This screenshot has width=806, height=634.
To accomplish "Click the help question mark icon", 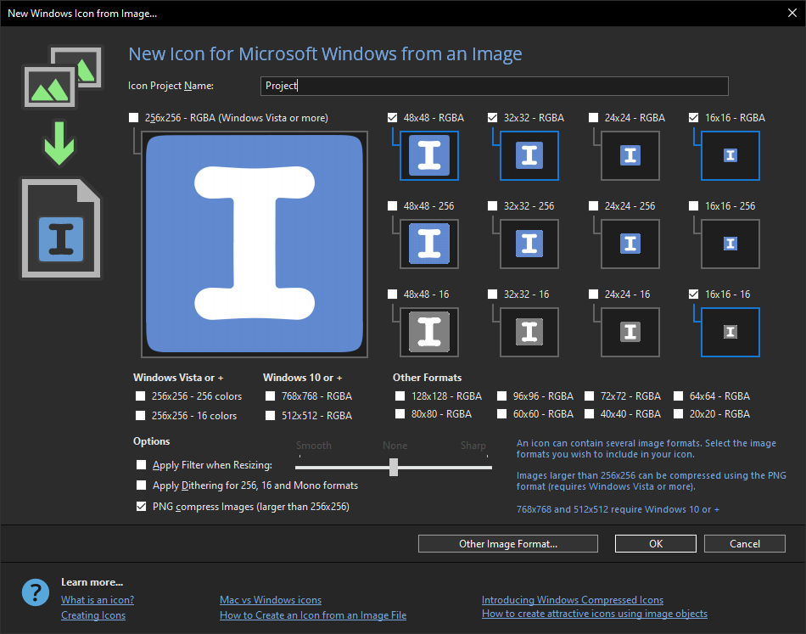I will click(x=35, y=592).
